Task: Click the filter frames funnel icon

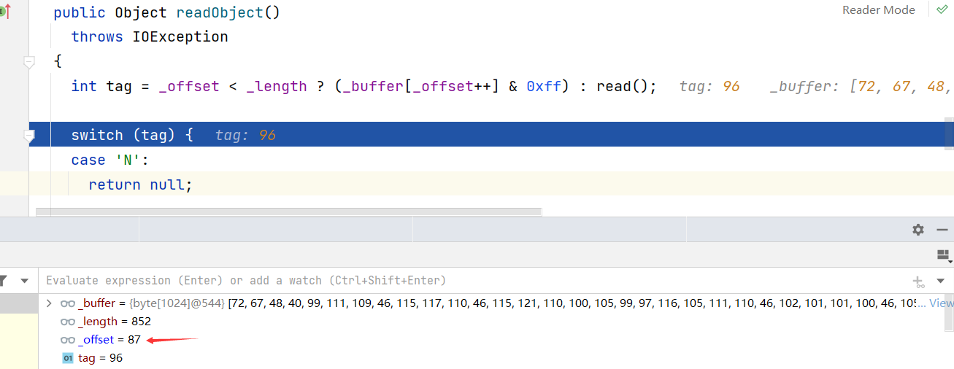Action: coord(2,280)
